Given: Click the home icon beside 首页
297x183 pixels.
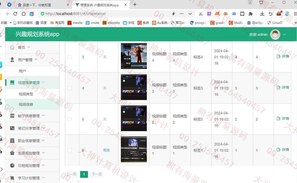Looking at the screenshot, I should click(12, 47).
